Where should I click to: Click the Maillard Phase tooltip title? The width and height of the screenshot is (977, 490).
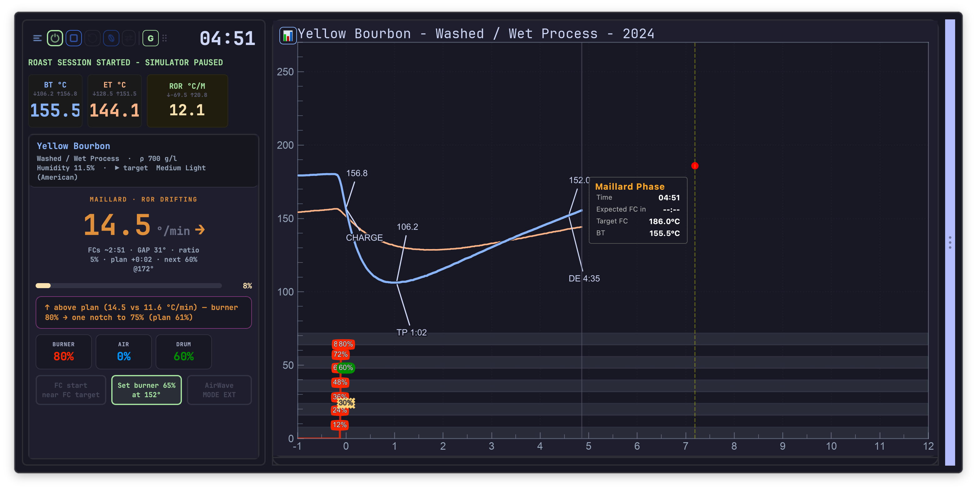629,187
